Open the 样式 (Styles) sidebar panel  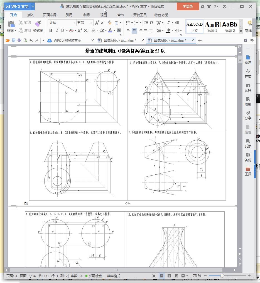248,74
